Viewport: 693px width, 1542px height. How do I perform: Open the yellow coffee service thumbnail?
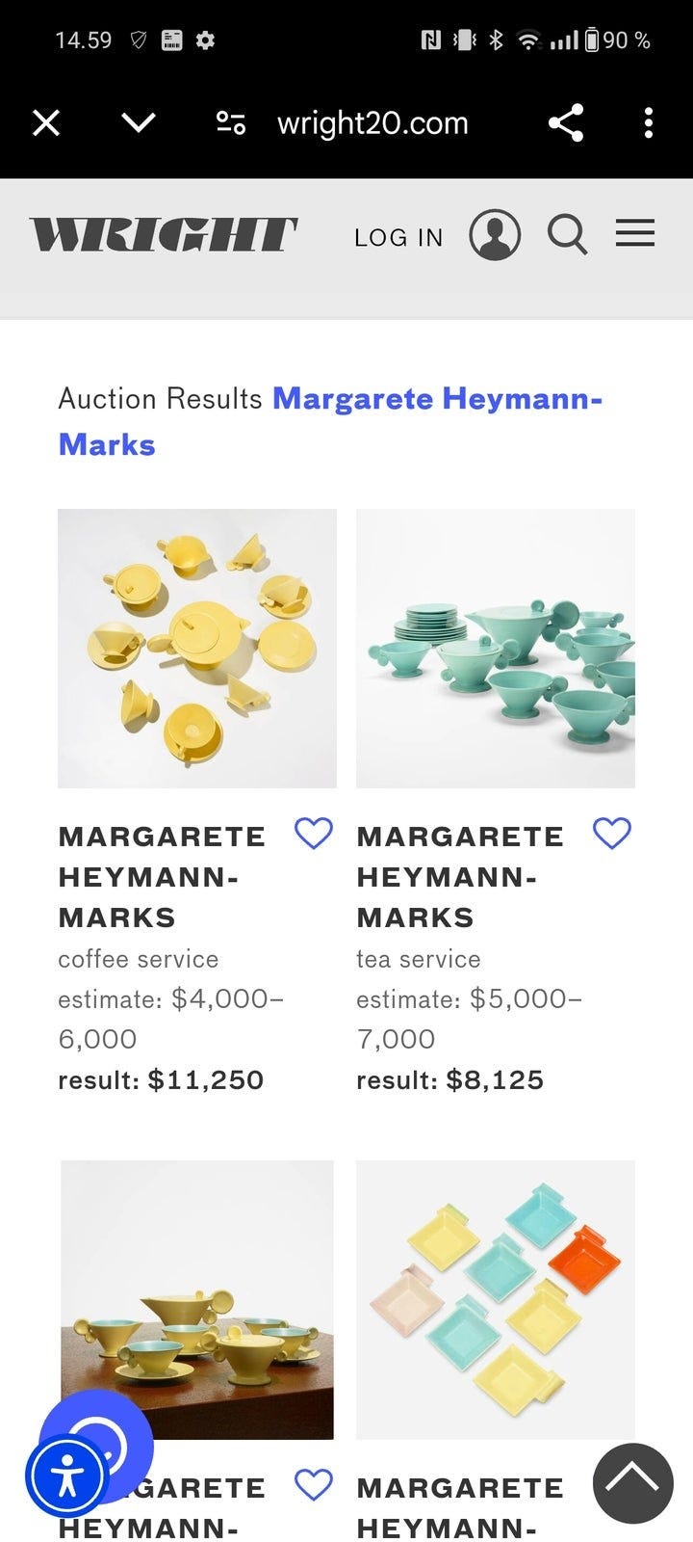(x=197, y=649)
